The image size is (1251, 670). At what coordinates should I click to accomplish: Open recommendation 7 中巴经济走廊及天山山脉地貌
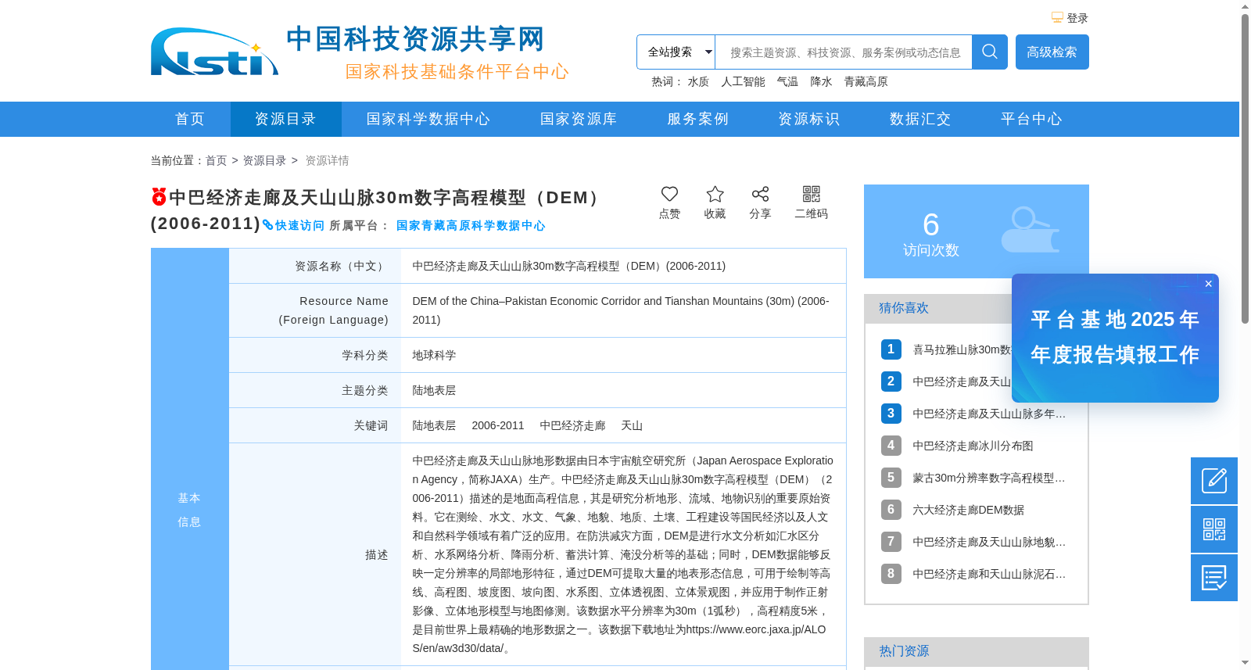coord(989,542)
